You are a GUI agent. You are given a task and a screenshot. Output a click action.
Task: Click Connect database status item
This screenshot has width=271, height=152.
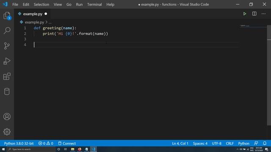[x=67, y=144]
